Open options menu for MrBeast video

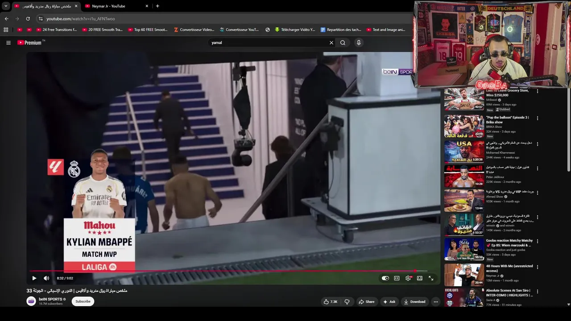pos(537,91)
